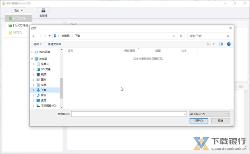Create a new folder with 新建文件夹

pyautogui.click(x=55, y=44)
